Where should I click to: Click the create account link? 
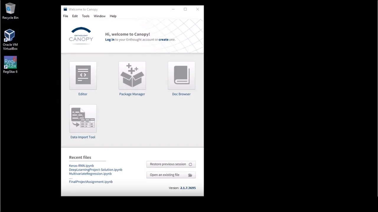tap(164, 39)
